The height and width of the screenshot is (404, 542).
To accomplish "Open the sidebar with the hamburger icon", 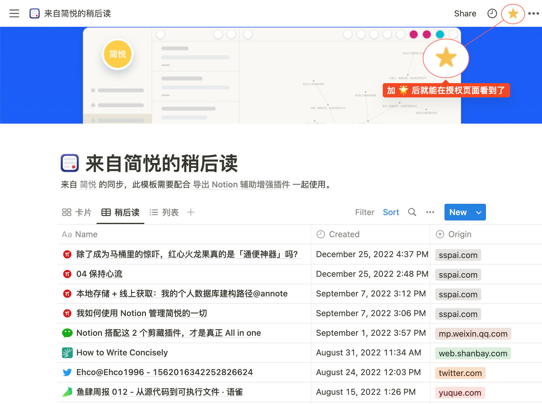I will (x=14, y=13).
